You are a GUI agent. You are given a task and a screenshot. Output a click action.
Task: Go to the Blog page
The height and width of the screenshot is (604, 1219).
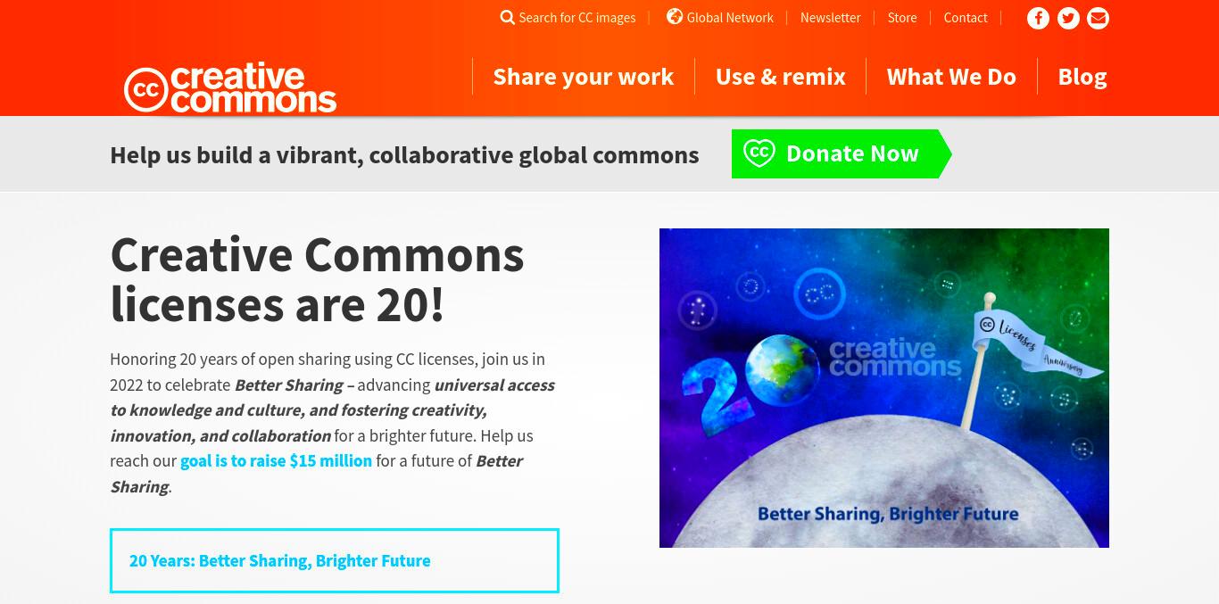point(1082,77)
